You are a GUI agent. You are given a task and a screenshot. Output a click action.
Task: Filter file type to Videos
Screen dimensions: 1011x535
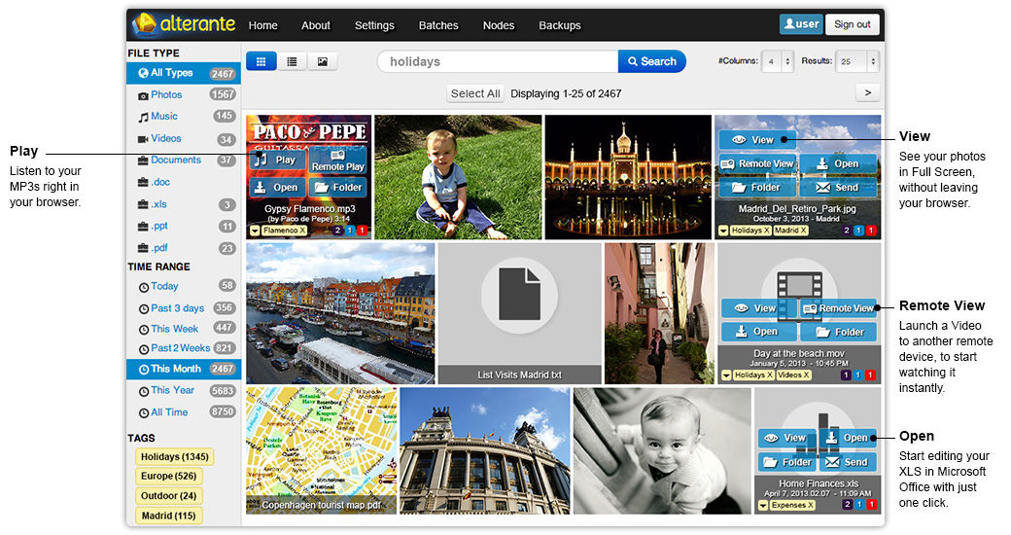(184, 139)
